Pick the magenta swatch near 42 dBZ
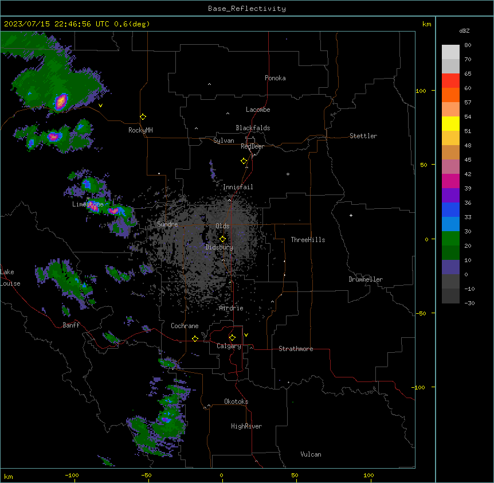Image resolution: width=494 pixels, height=483 pixels. pyautogui.click(x=450, y=181)
